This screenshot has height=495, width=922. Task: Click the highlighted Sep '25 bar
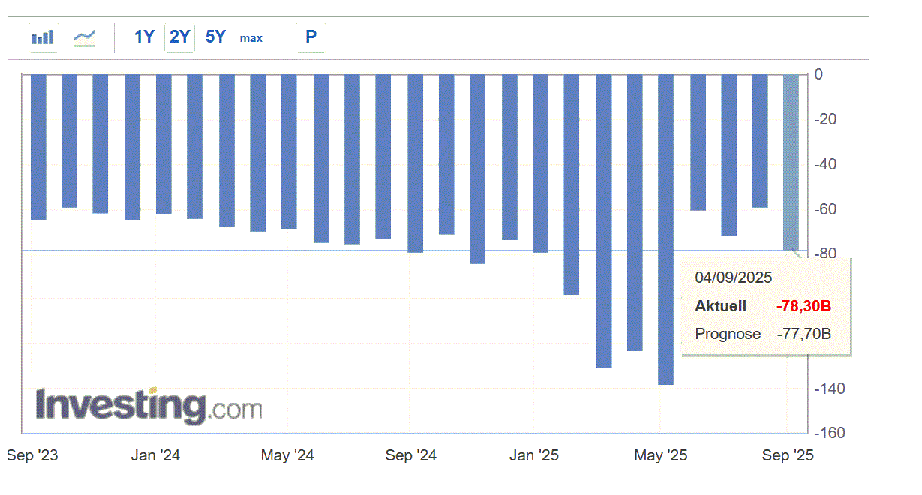pyautogui.click(x=791, y=161)
